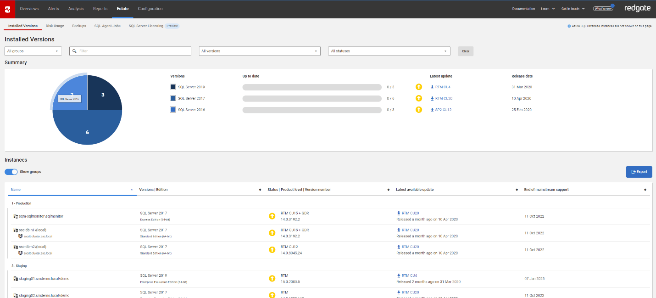
Task: Click the download icon in the ssc-db-n1 row
Action: [399, 230]
